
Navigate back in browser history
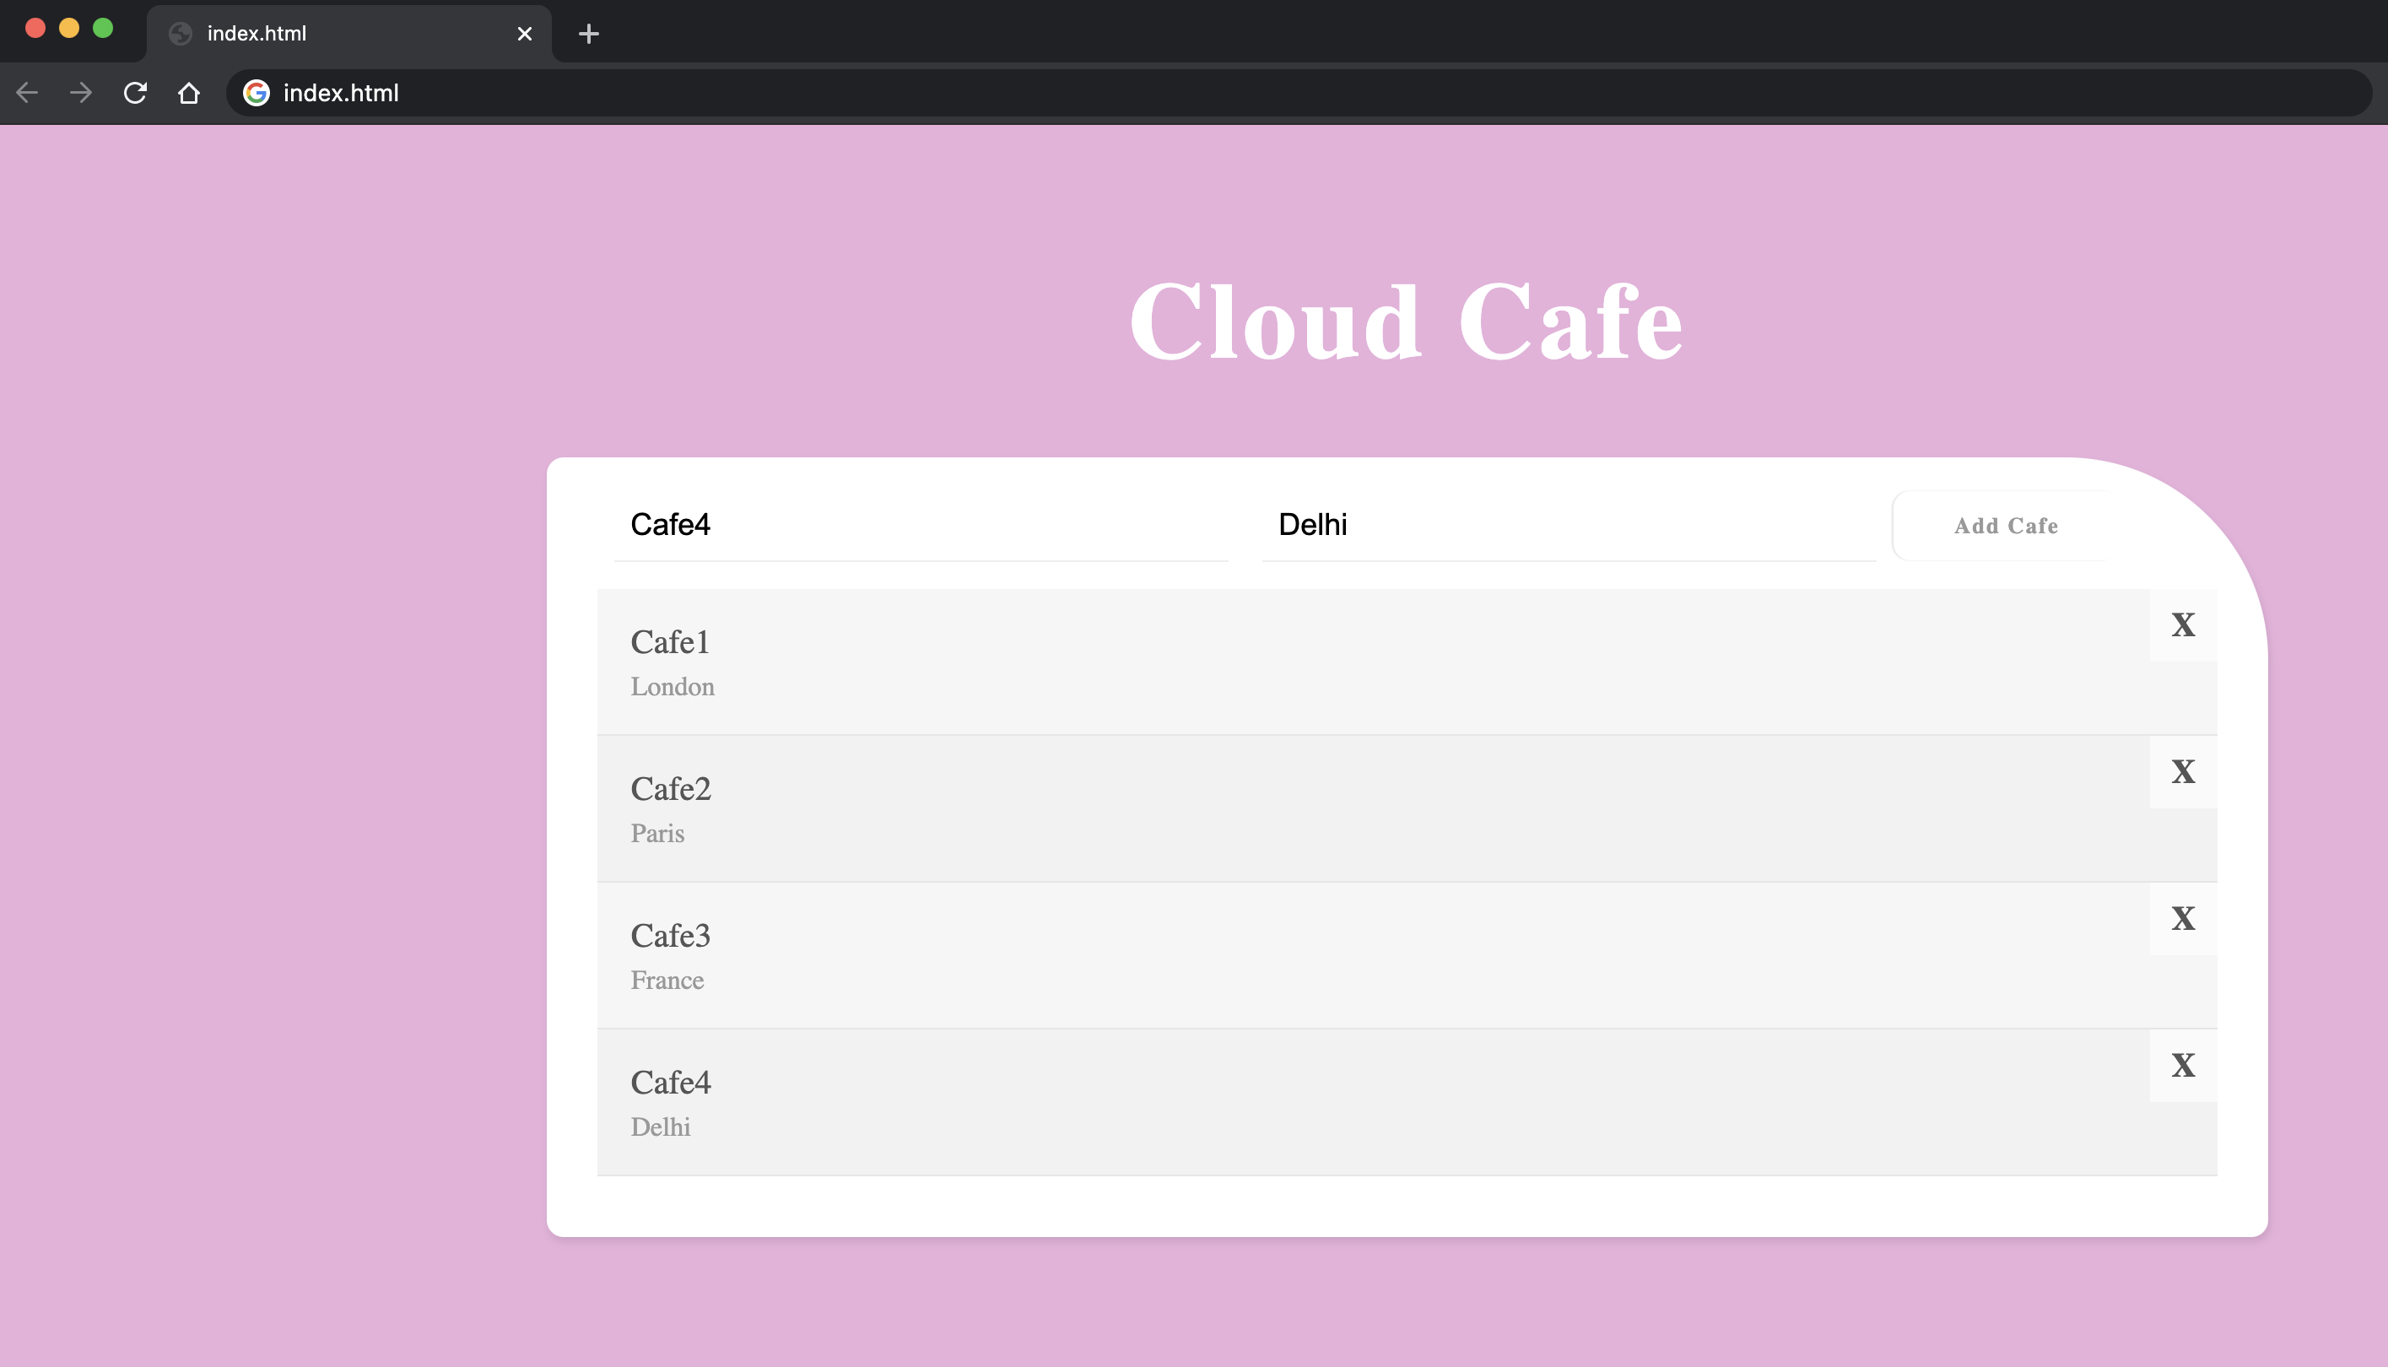click(27, 93)
